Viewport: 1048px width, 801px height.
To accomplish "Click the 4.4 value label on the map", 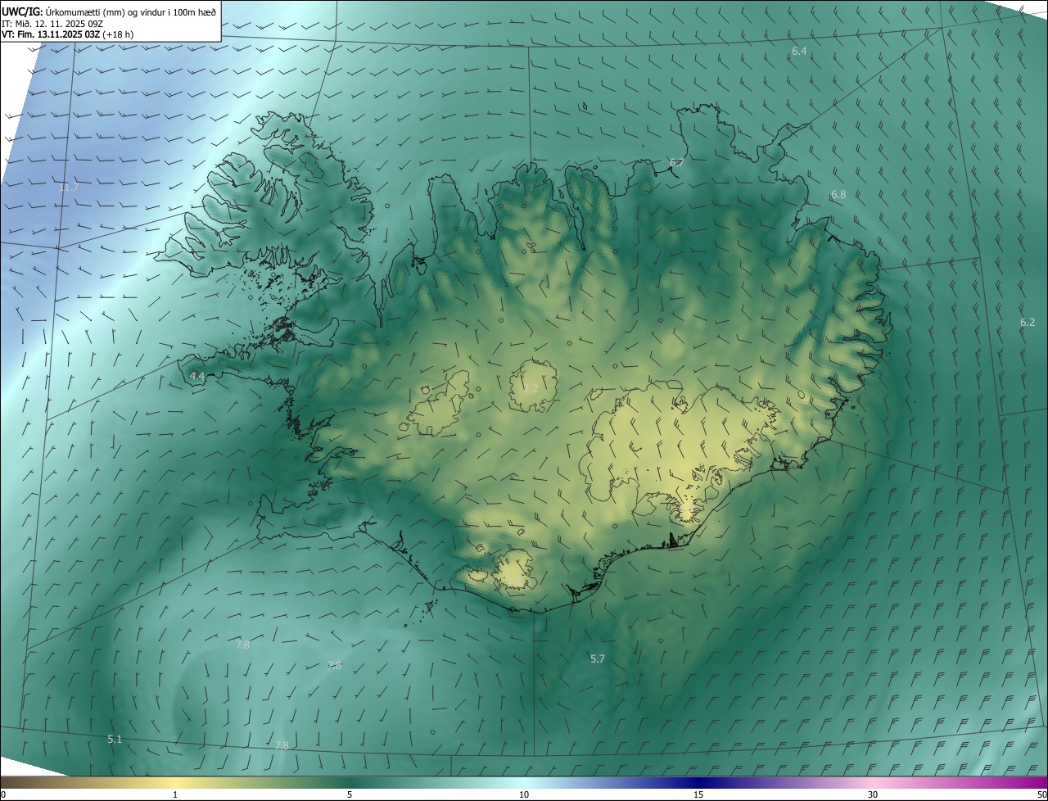I will click(x=197, y=376).
